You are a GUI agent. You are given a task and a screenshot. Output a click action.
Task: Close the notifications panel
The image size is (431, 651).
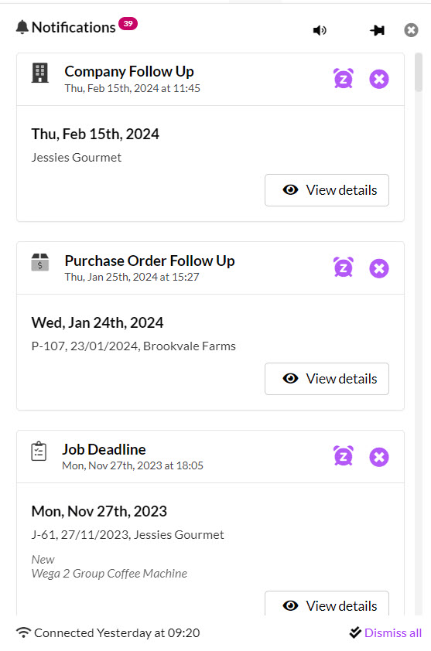(x=411, y=30)
